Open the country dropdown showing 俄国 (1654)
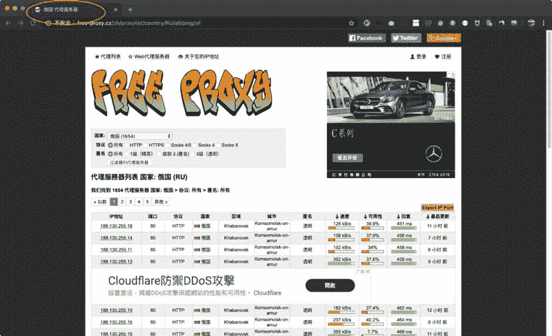This screenshot has width=552, height=336. [139, 136]
